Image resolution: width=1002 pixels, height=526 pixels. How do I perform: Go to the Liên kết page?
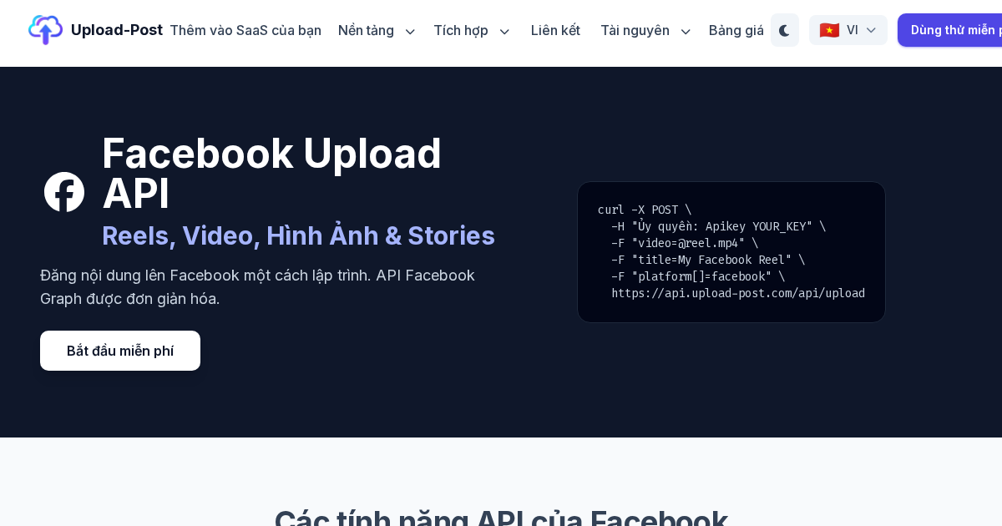[555, 30]
